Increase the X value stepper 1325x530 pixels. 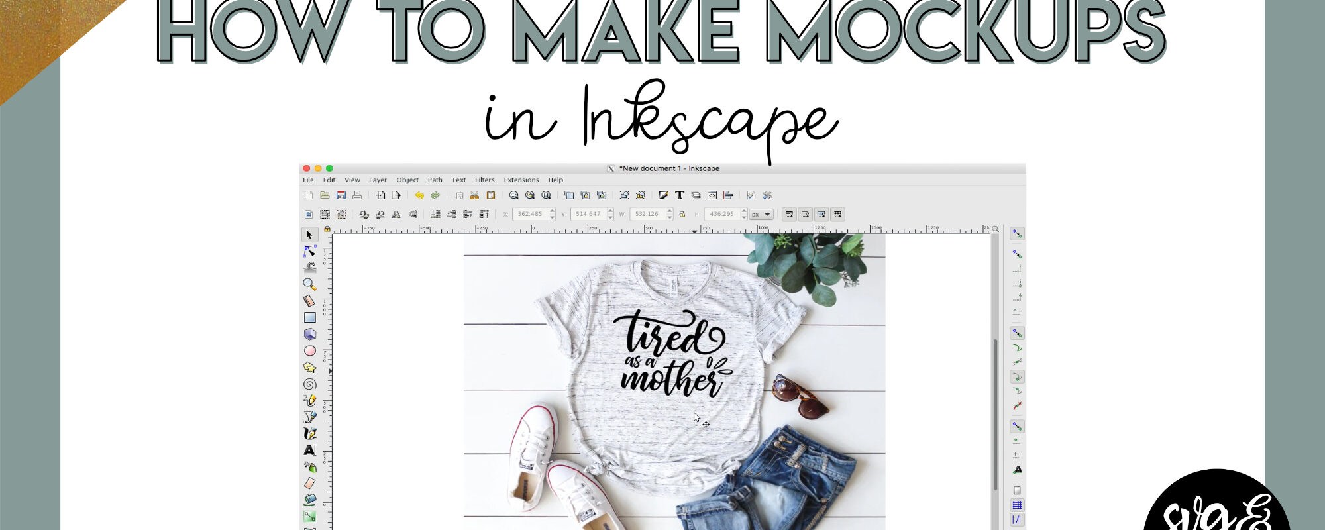[553, 211]
